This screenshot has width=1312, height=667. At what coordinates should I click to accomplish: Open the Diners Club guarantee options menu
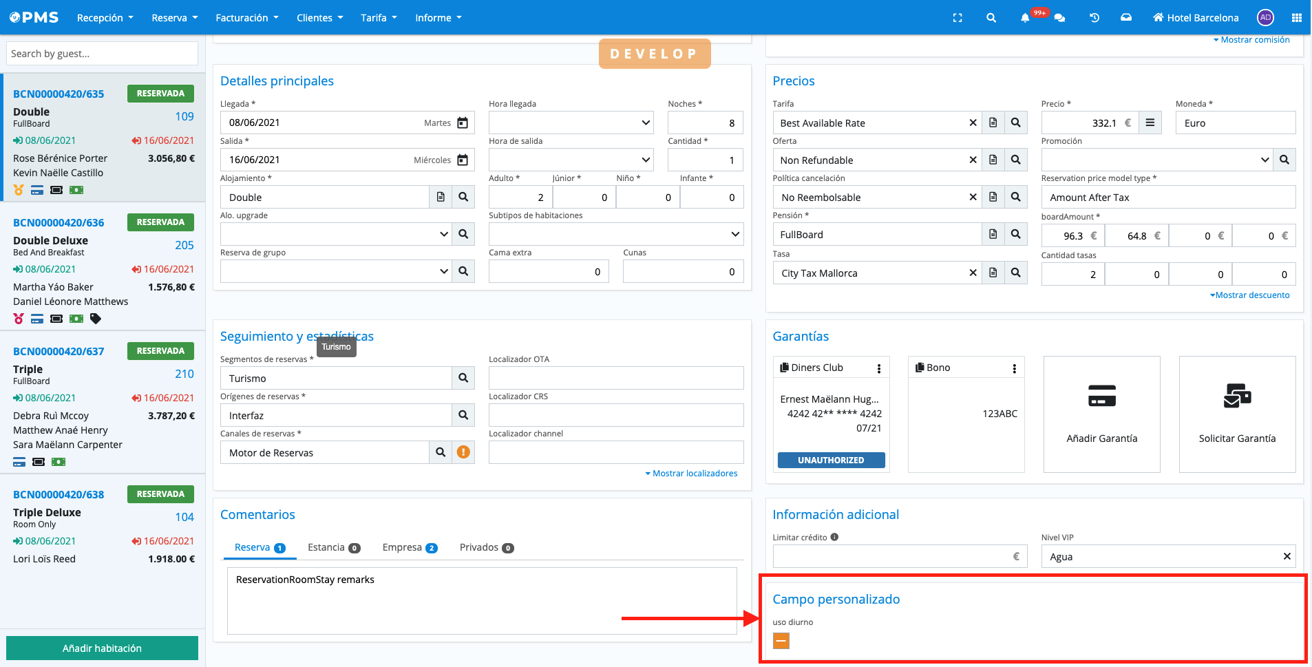click(x=878, y=368)
